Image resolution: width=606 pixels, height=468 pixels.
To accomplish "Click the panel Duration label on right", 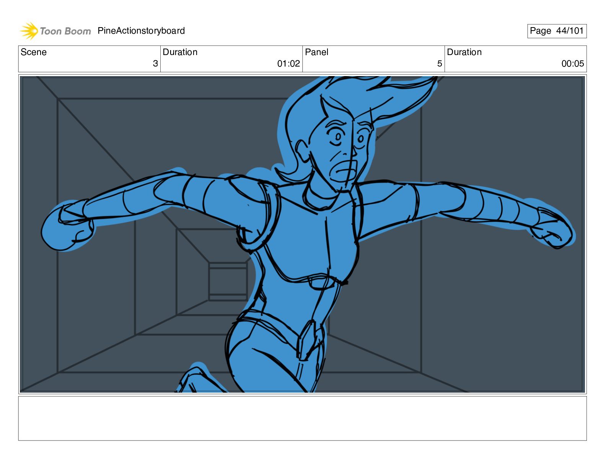I will tap(464, 52).
